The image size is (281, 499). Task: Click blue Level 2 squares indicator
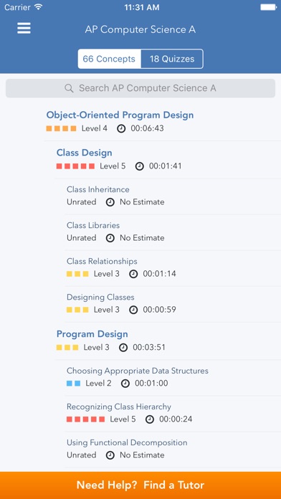point(74,384)
